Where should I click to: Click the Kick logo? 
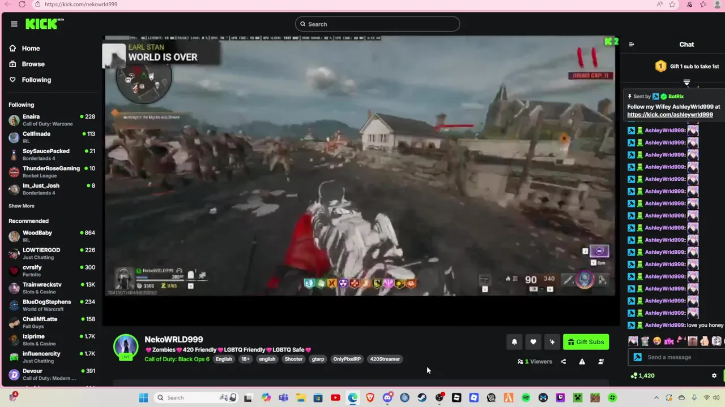tap(44, 24)
